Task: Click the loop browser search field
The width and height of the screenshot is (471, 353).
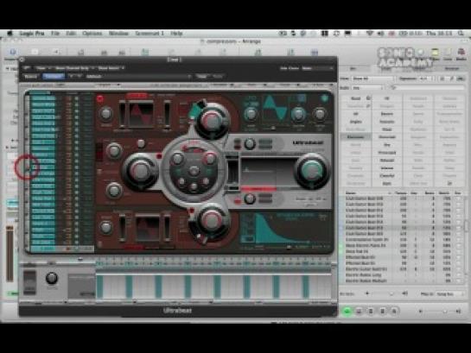Action: pos(428,88)
